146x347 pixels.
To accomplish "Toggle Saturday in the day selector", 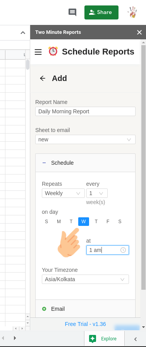I will coord(120,222).
